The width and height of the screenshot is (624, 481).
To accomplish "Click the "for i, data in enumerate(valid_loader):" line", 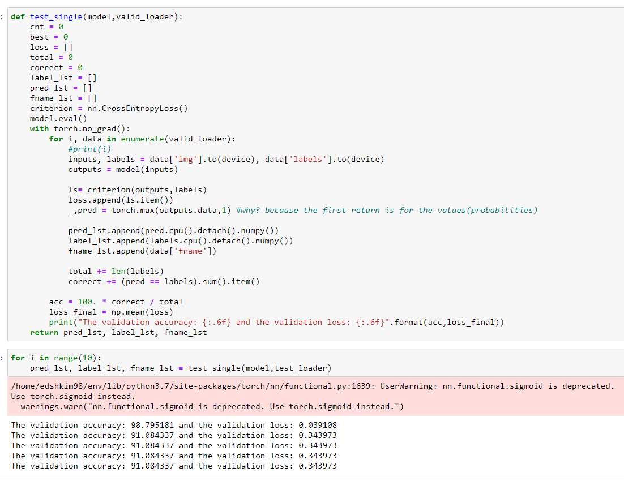I will tap(142, 139).
